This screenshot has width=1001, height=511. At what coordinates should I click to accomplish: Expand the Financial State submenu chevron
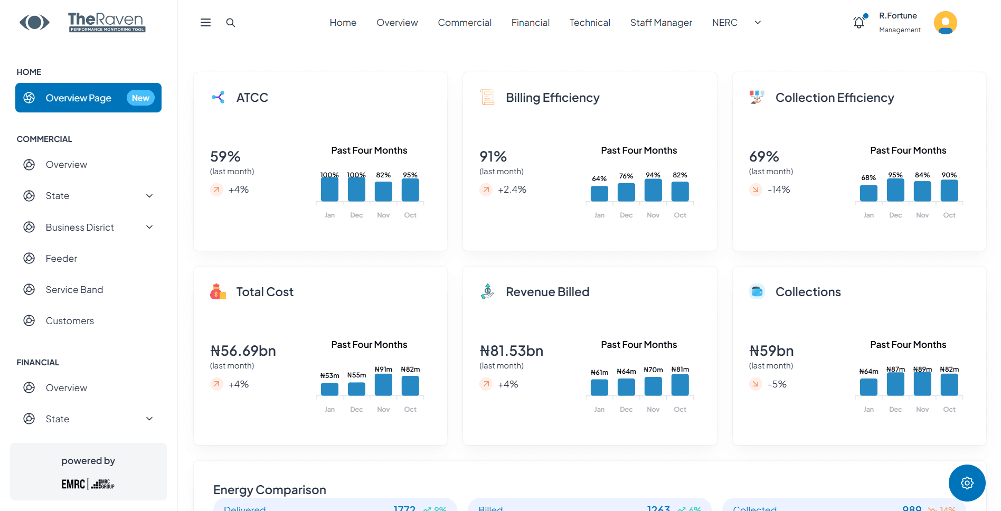149,419
